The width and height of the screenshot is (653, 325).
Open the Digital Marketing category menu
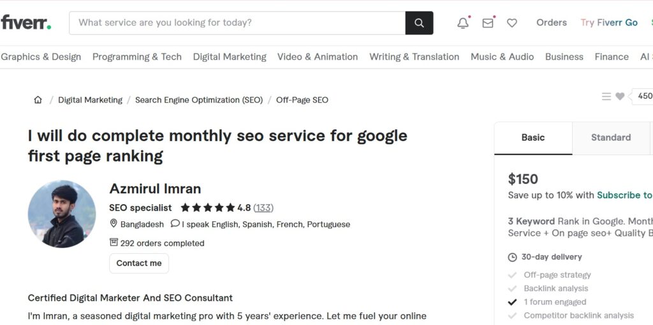pyautogui.click(x=230, y=57)
